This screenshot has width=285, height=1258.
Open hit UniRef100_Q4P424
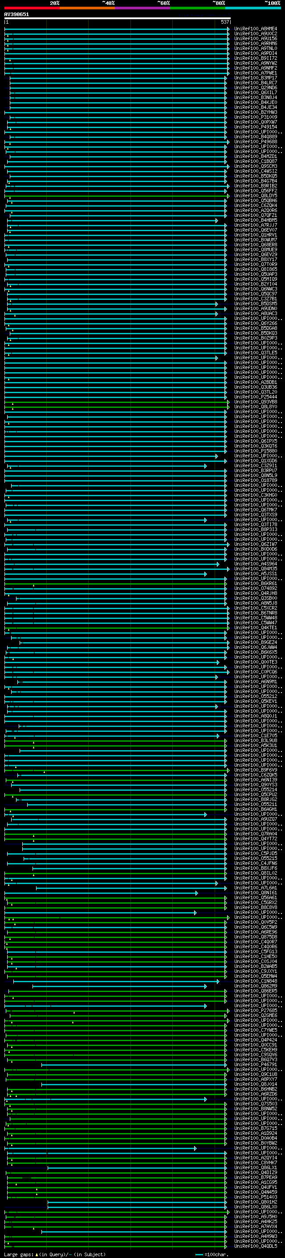coord(256,1040)
